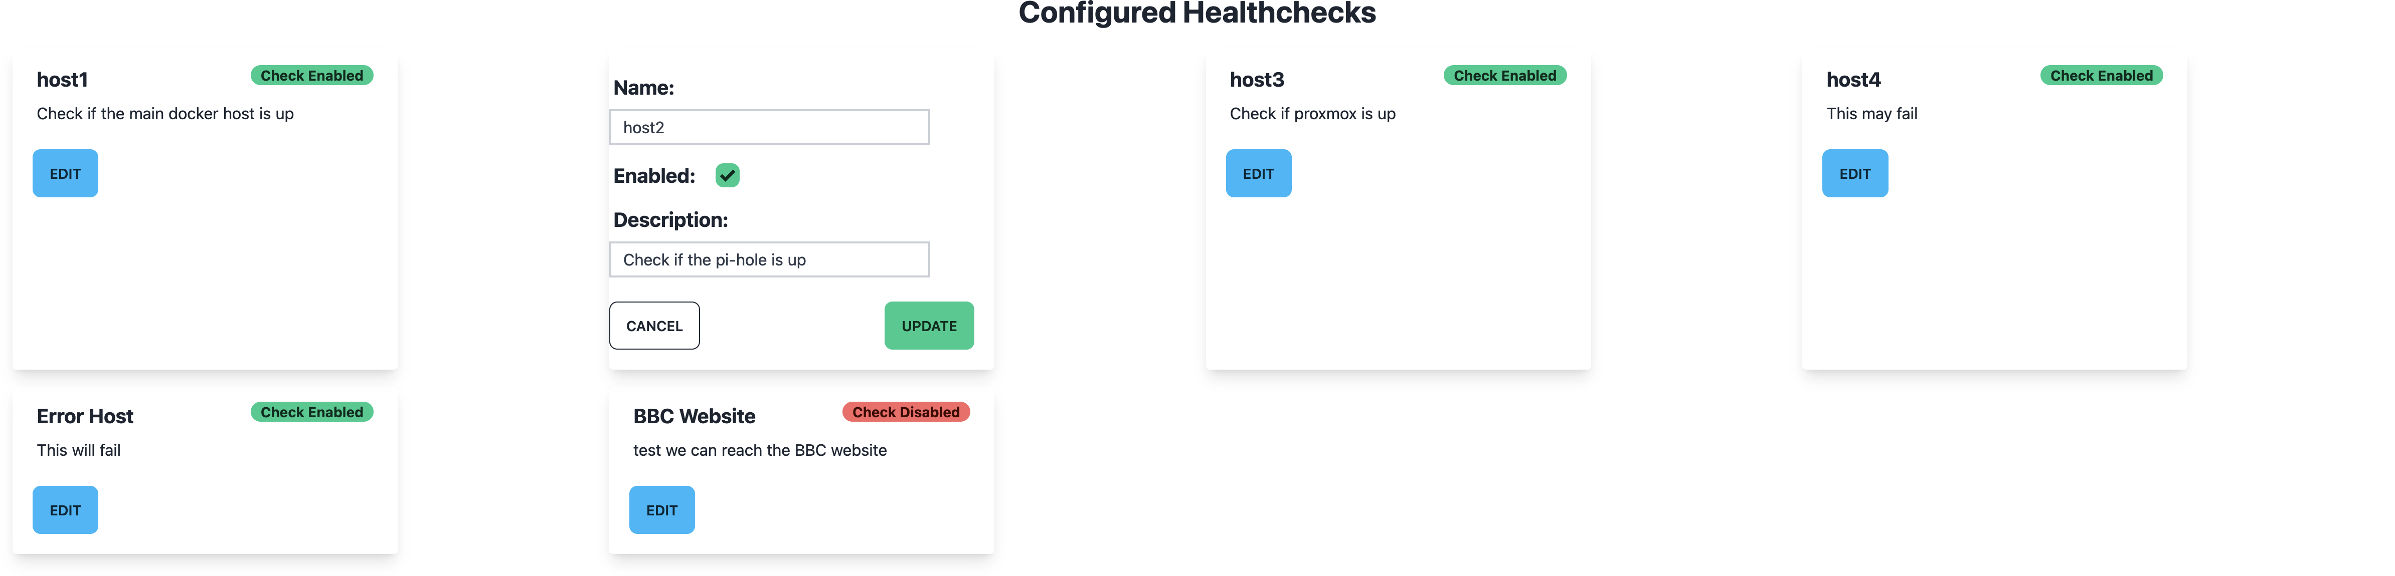Click the BBC Website card title
Image resolution: width=2395 pixels, height=576 pixels.
(694, 415)
